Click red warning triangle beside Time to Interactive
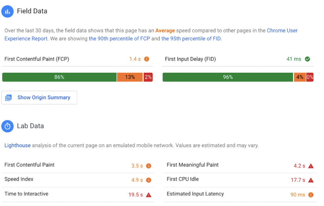The height and width of the screenshot is (206, 324). pyautogui.click(x=149, y=195)
